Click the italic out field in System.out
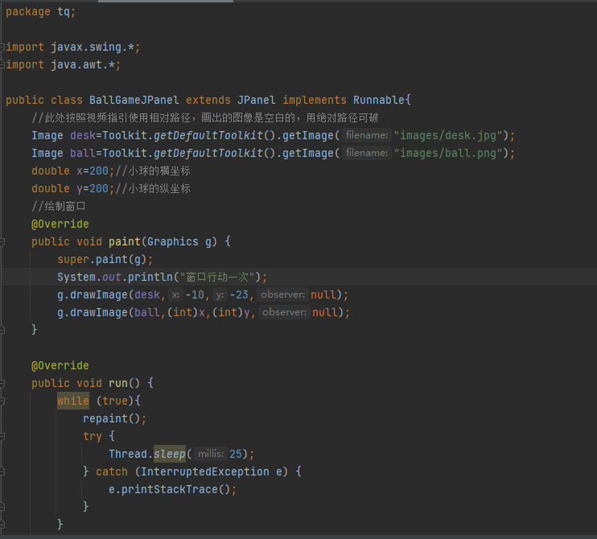The width and height of the screenshot is (597, 539). tap(112, 277)
